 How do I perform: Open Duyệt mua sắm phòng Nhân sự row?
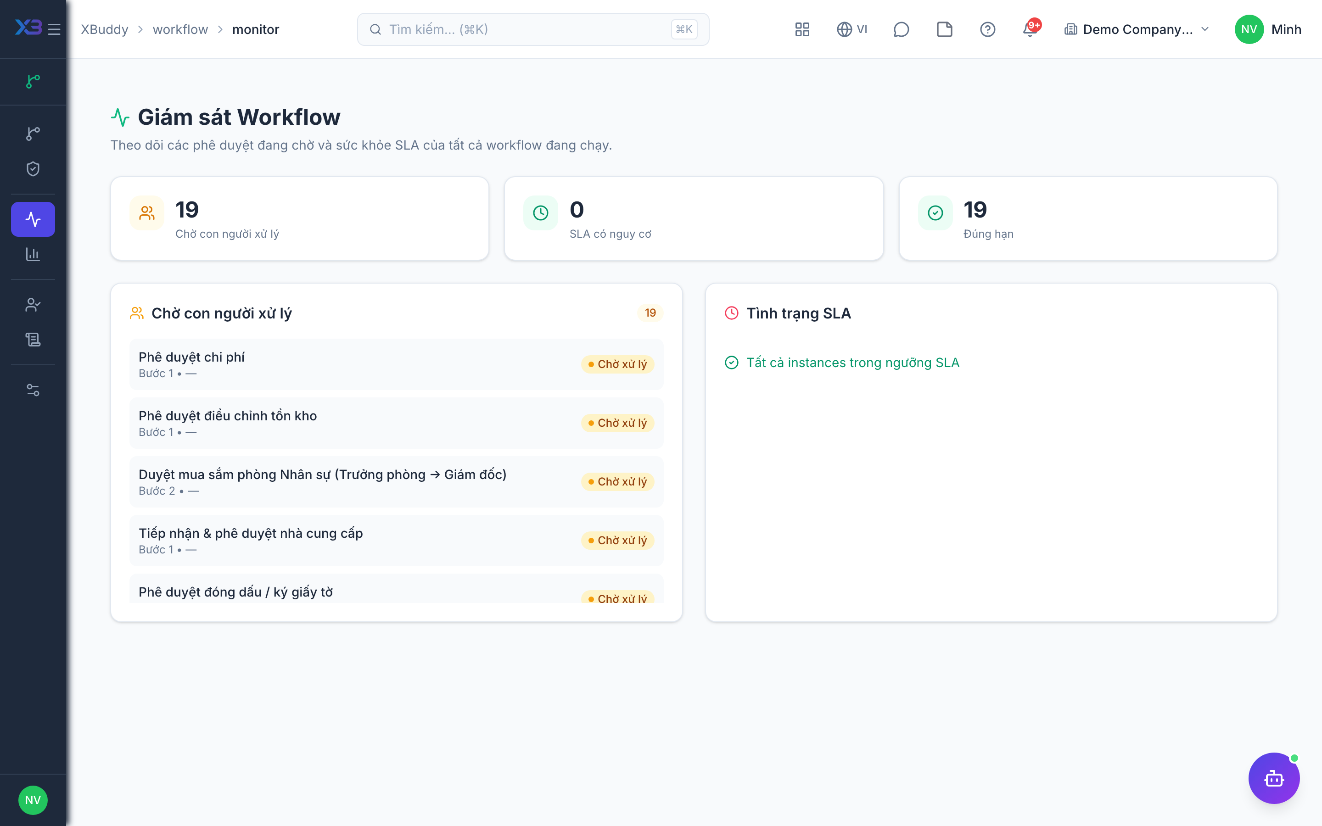[396, 482]
